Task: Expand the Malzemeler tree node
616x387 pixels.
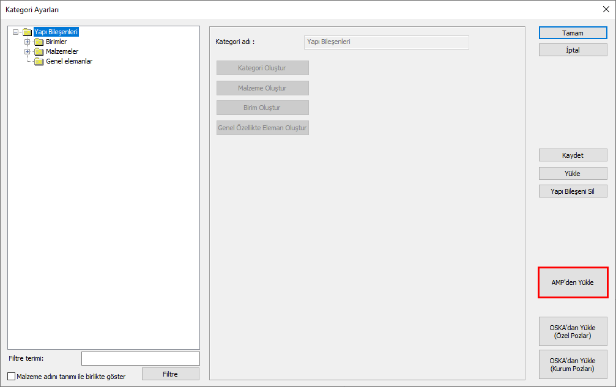Action: (x=27, y=52)
